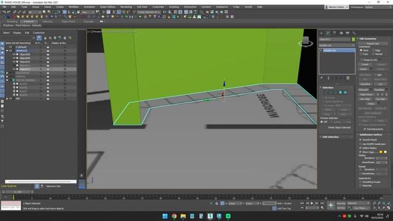The image size is (393, 221).
Task: Activate the Select and Rotate tool
Action: [69, 12]
